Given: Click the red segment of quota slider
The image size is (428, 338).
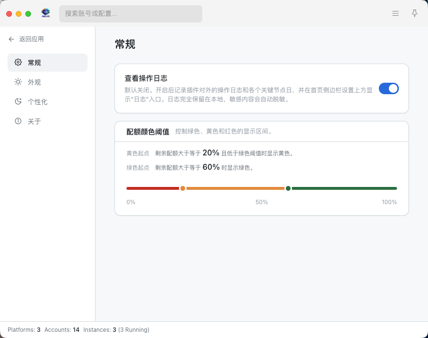Looking at the screenshot, I should pos(152,188).
